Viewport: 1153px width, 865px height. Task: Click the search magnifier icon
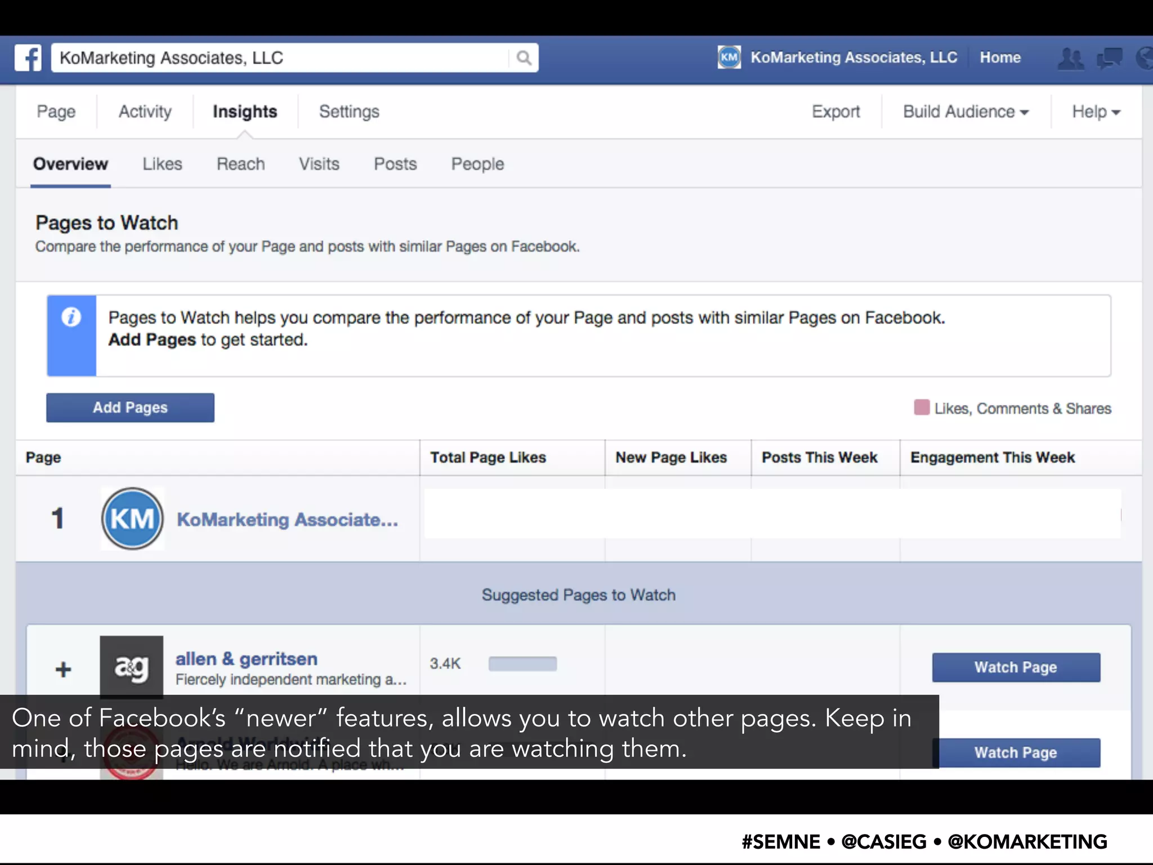[524, 58]
